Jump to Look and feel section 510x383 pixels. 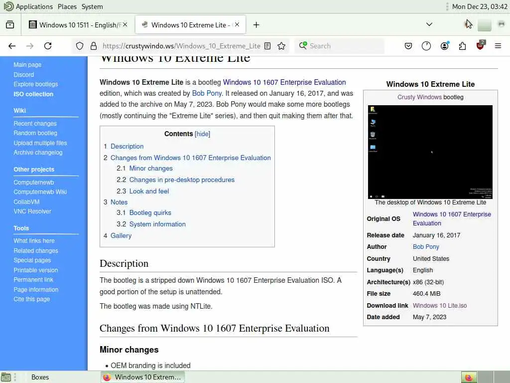149,191
